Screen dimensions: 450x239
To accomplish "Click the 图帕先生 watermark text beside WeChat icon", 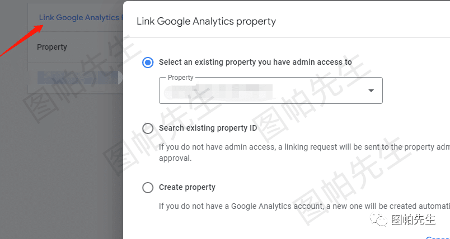I will coord(414,220).
